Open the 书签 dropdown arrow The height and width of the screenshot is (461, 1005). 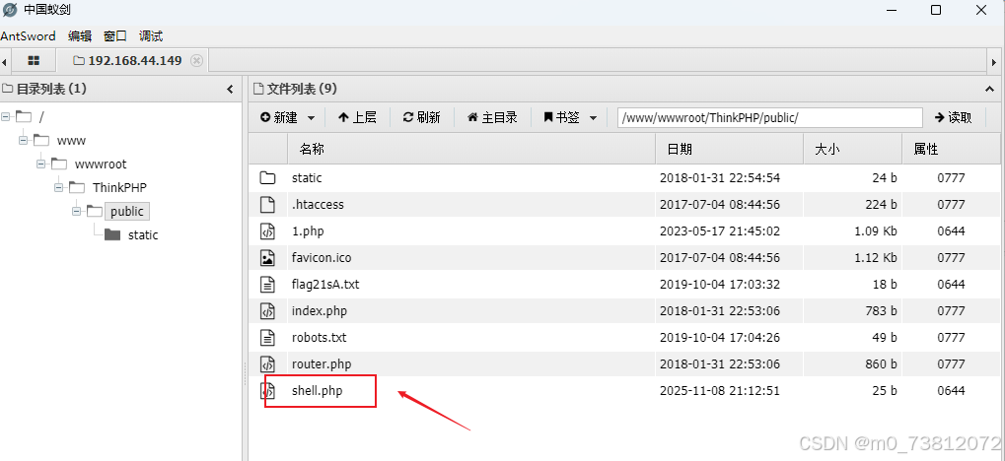(593, 118)
